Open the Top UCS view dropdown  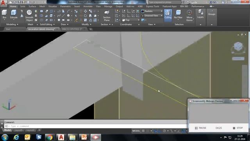pos(131,20)
